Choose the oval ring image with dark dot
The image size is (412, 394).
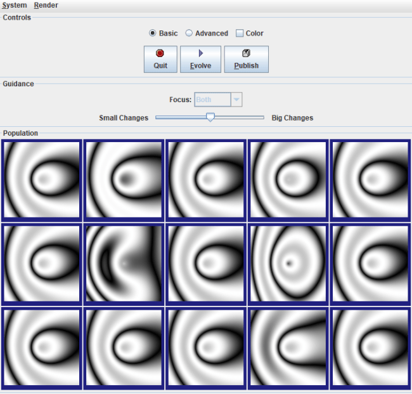[288, 263]
